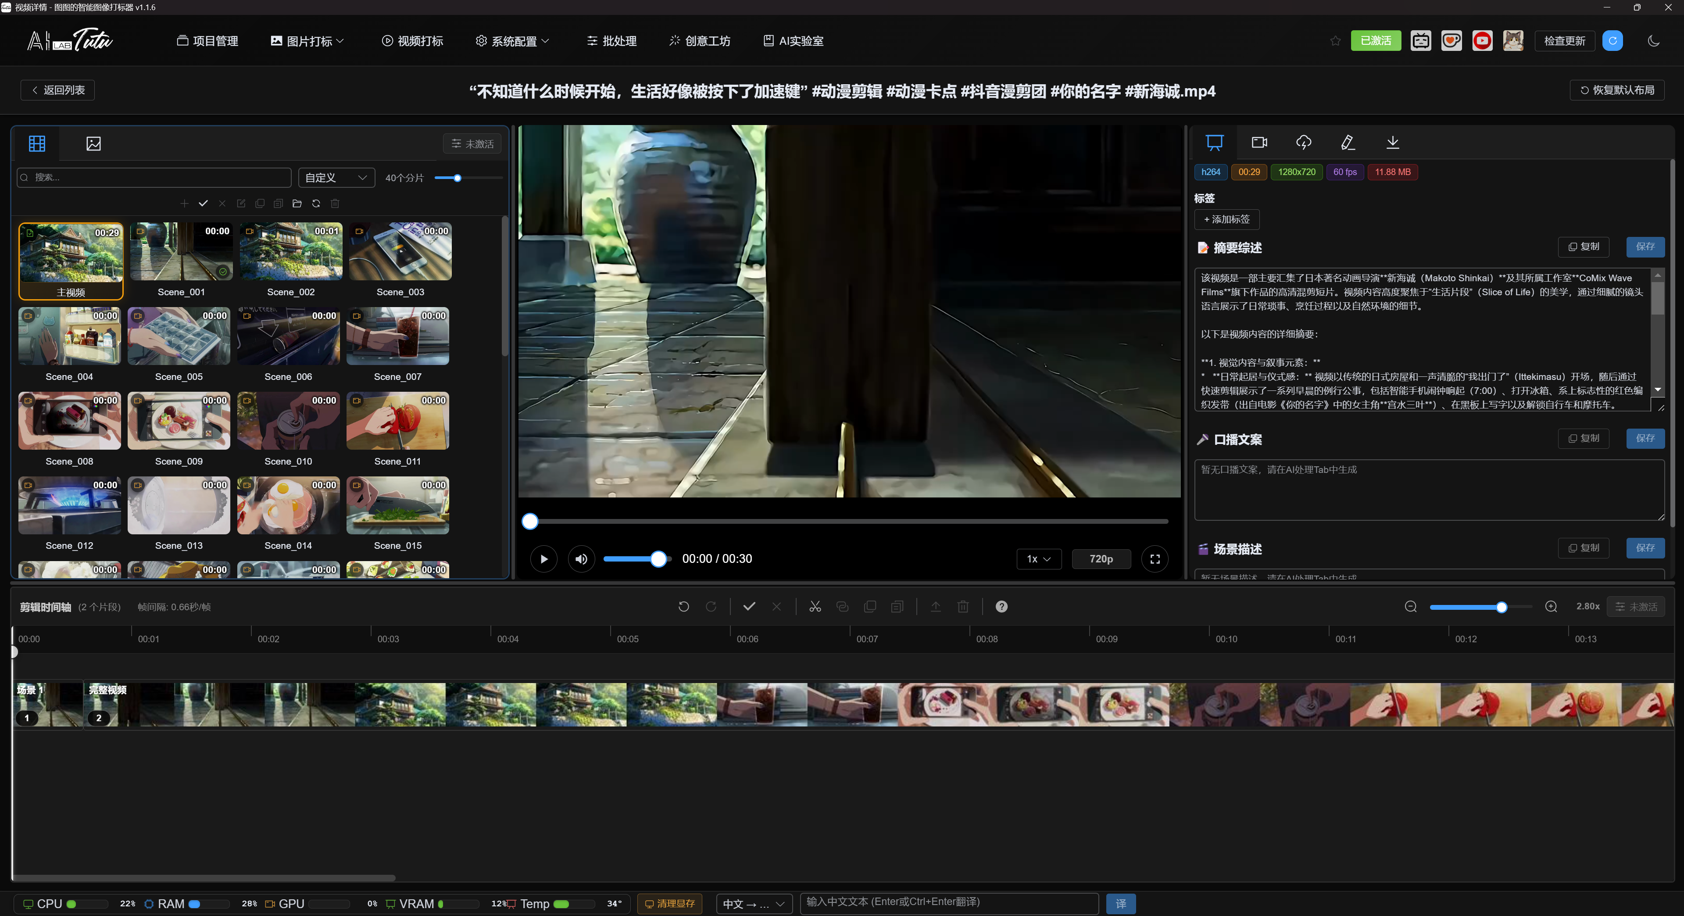Click the scissors cut icon in timeline toolbar
The height and width of the screenshot is (916, 1684).
815,607
